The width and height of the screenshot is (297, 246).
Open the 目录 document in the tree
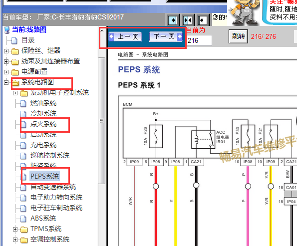tap(28, 40)
